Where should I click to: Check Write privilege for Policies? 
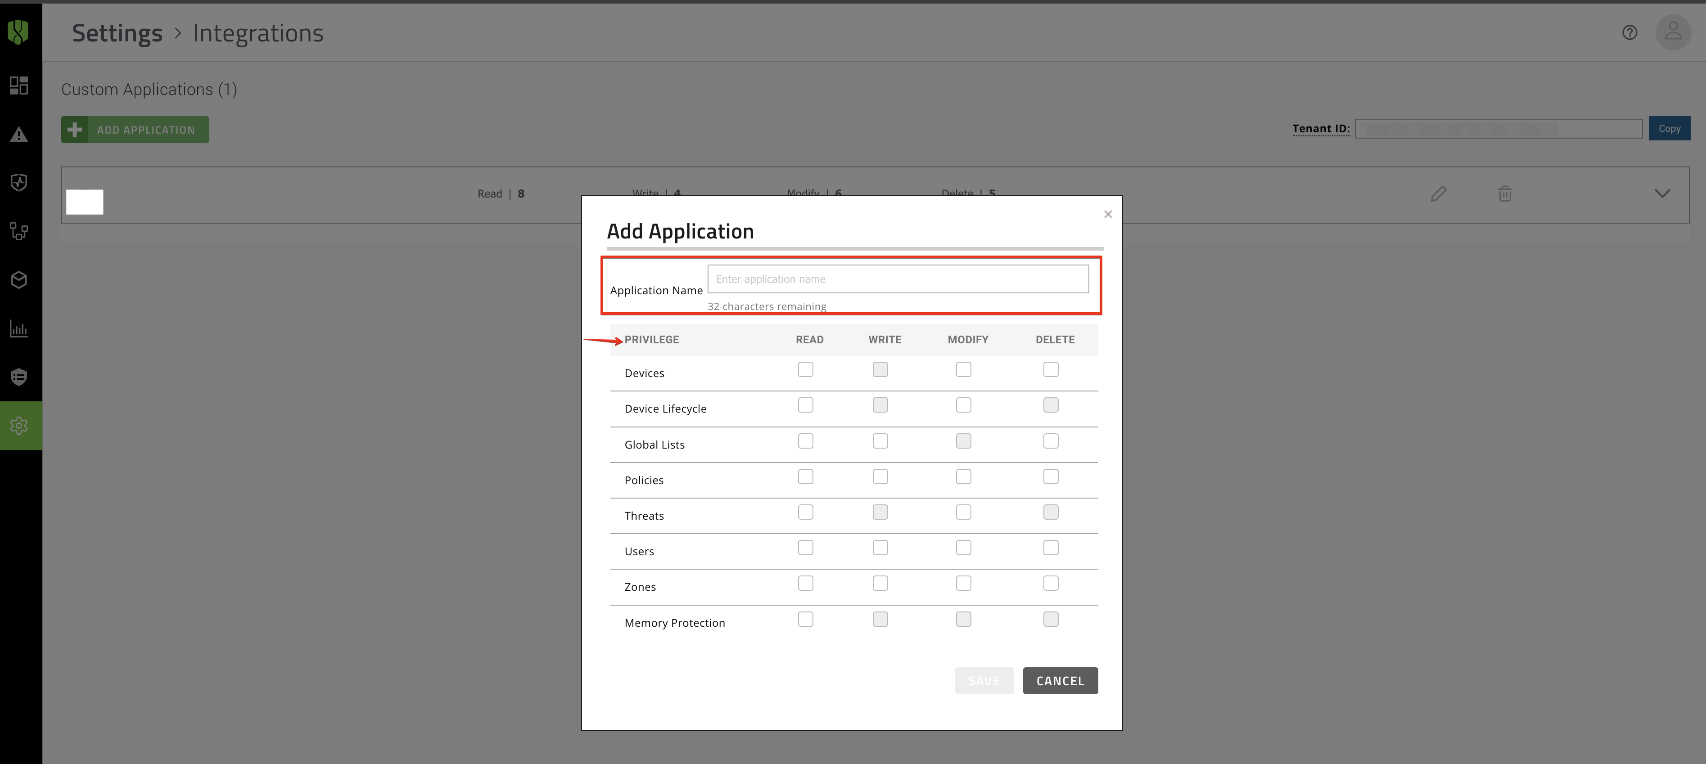[880, 476]
